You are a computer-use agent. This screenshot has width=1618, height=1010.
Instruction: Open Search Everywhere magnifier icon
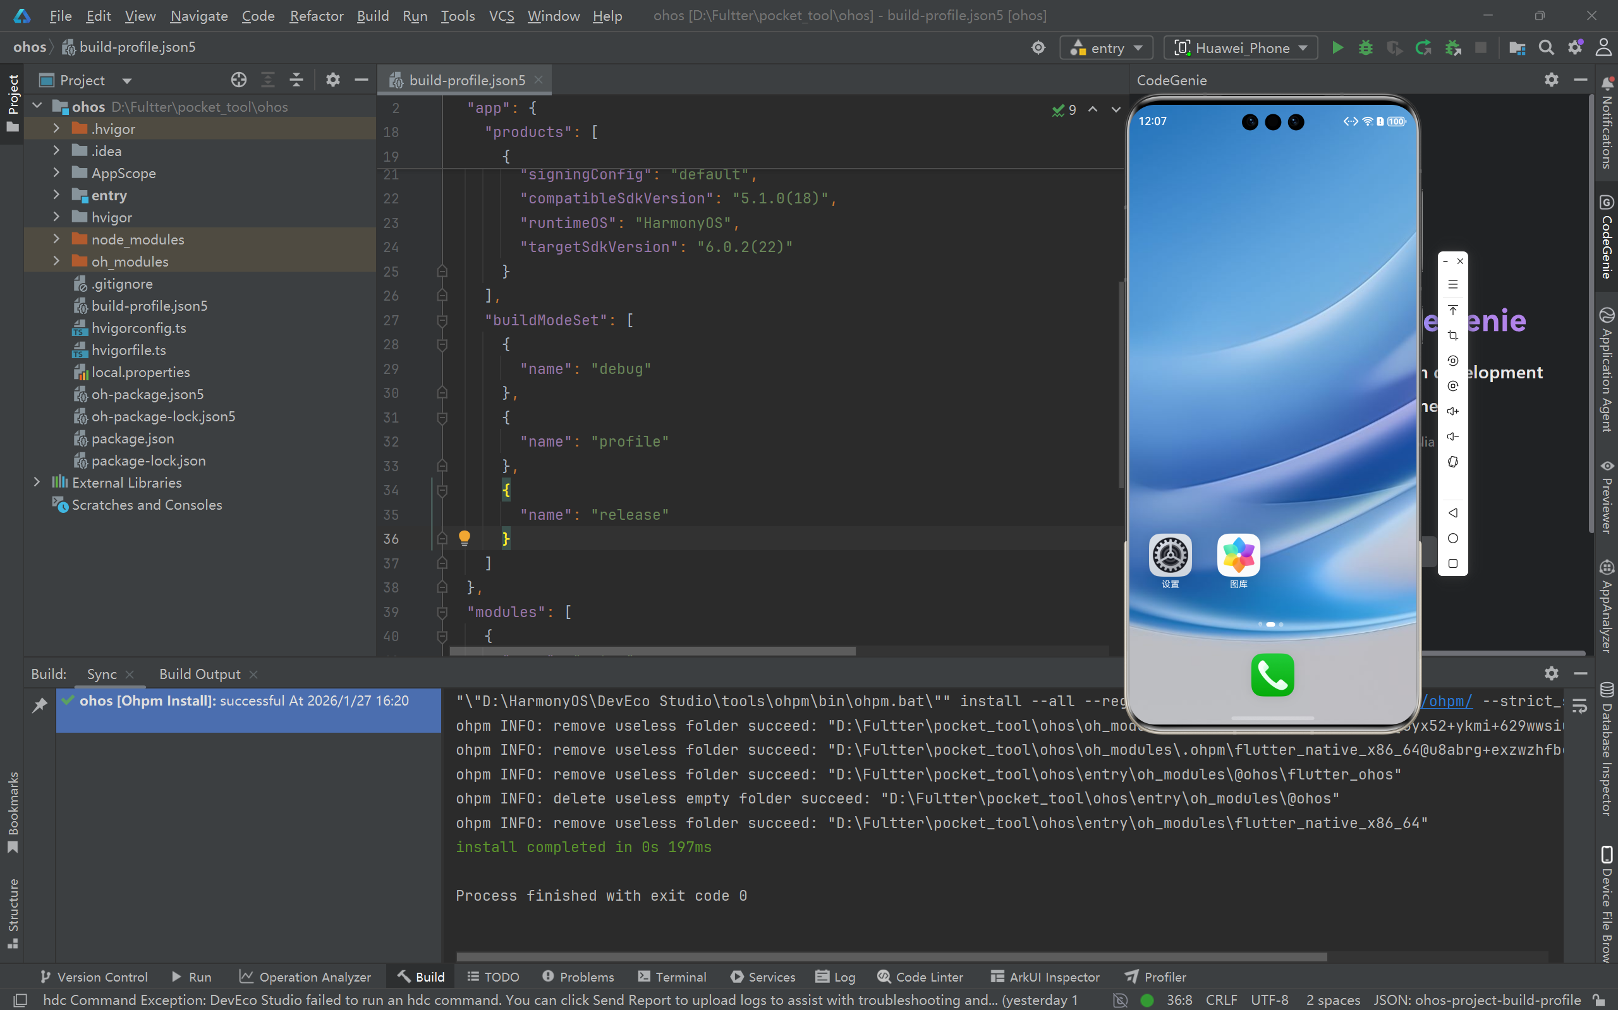(1546, 48)
